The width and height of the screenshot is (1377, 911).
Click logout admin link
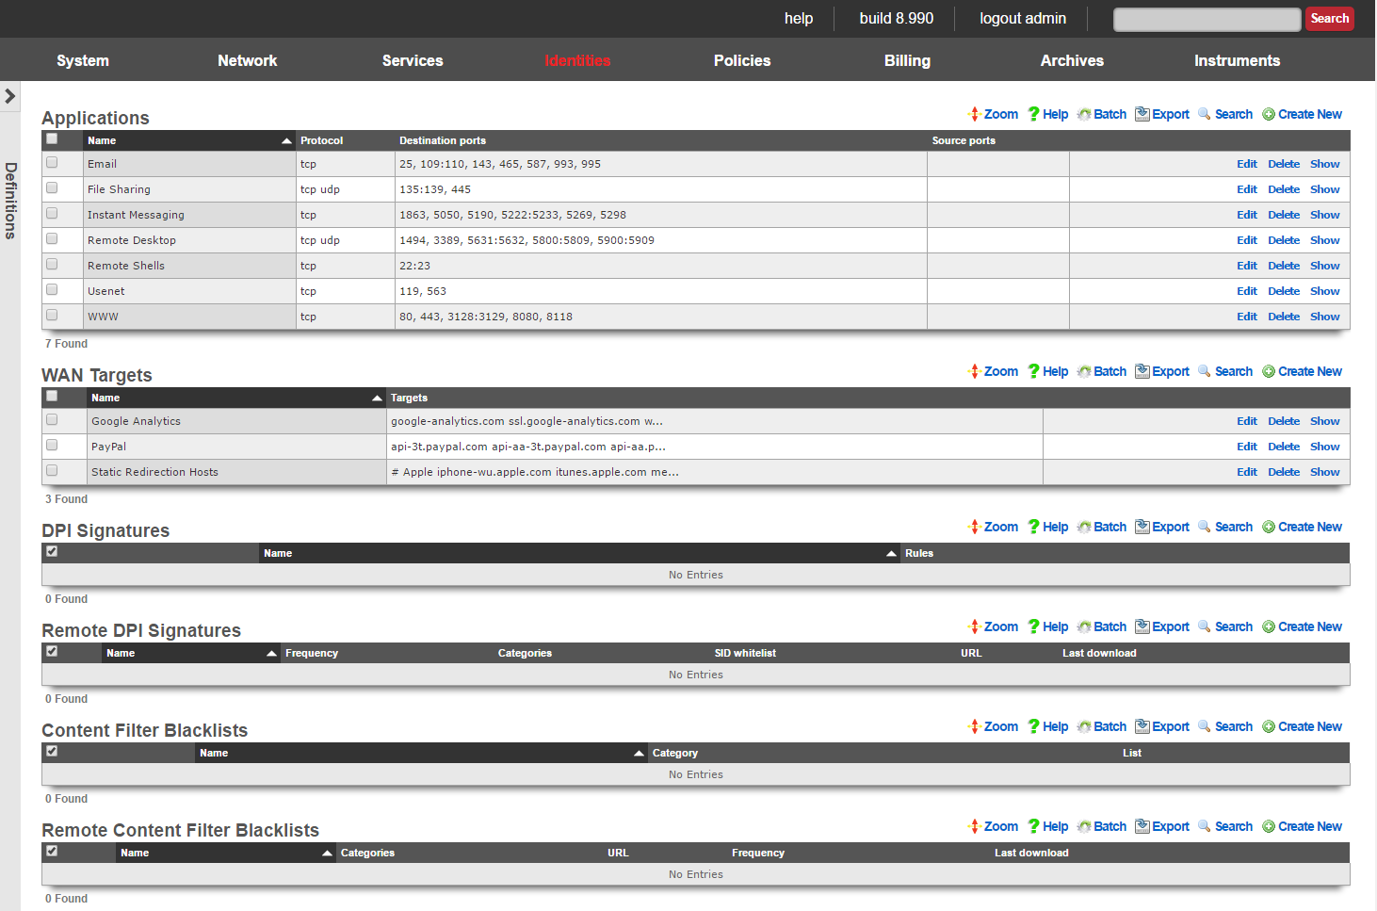pyautogui.click(x=1023, y=19)
